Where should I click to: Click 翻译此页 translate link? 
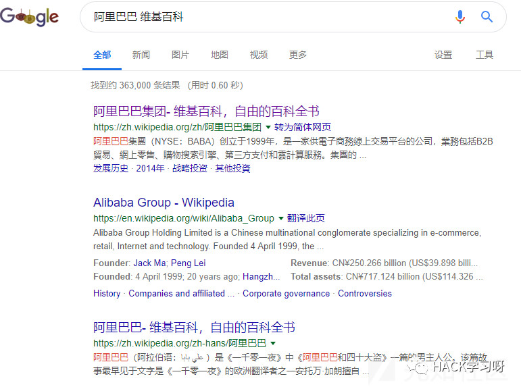pos(305,218)
